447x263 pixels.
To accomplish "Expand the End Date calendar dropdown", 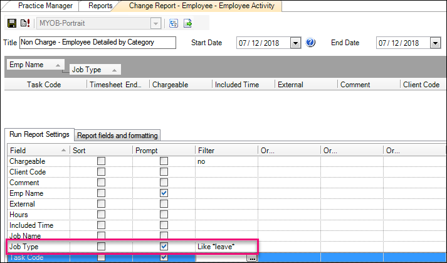I will pos(435,43).
